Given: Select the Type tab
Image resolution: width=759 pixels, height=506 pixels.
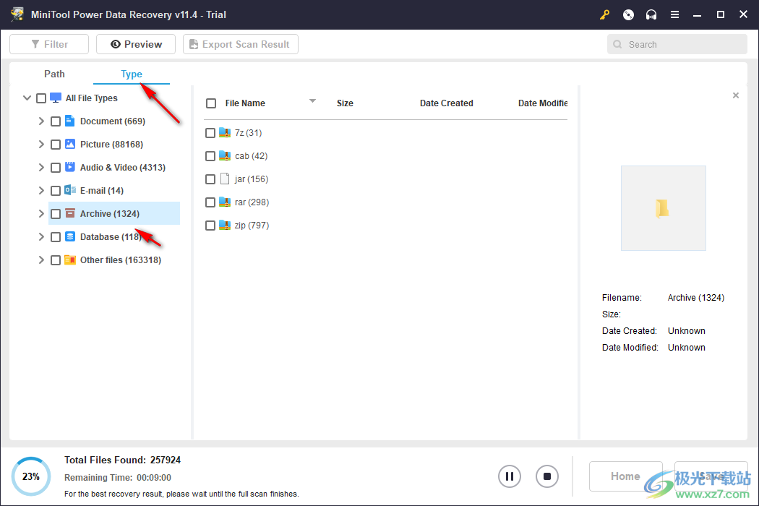Looking at the screenshot, I should coord(131,74).
